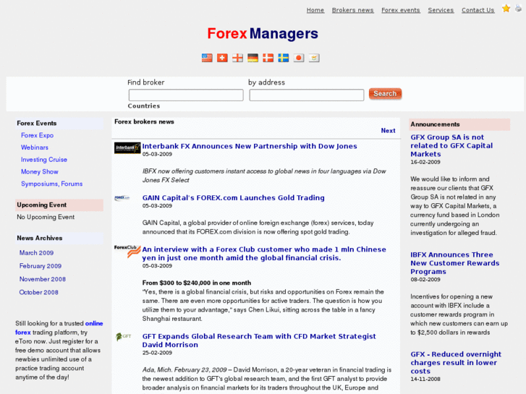This screenshot has width=526, height=394.
Task: Open the Home menu link
Action: 315,10
